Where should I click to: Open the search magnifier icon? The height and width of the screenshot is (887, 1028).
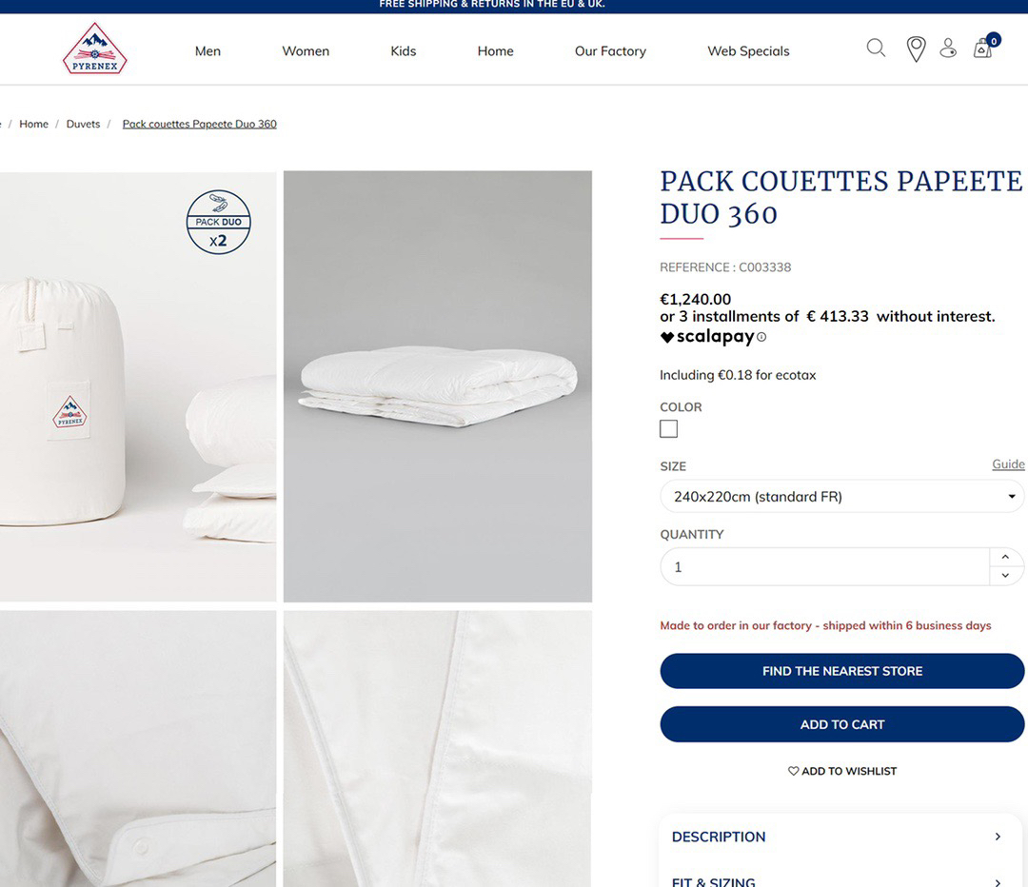click(x=876, y=48)
